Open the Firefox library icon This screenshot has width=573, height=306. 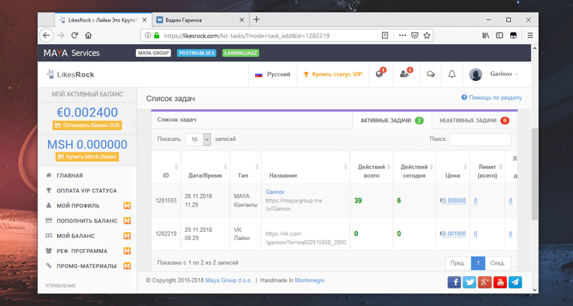[x=486, y=35]
